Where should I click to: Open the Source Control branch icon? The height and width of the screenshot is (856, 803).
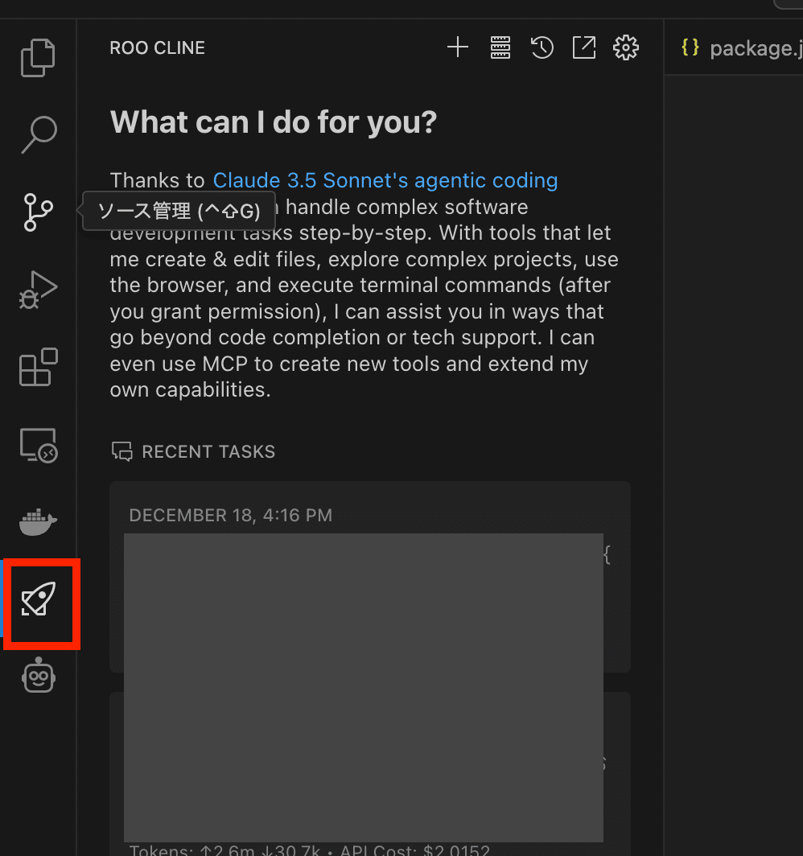38,212
